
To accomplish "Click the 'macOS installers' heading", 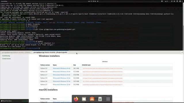I will click(48, 90).
